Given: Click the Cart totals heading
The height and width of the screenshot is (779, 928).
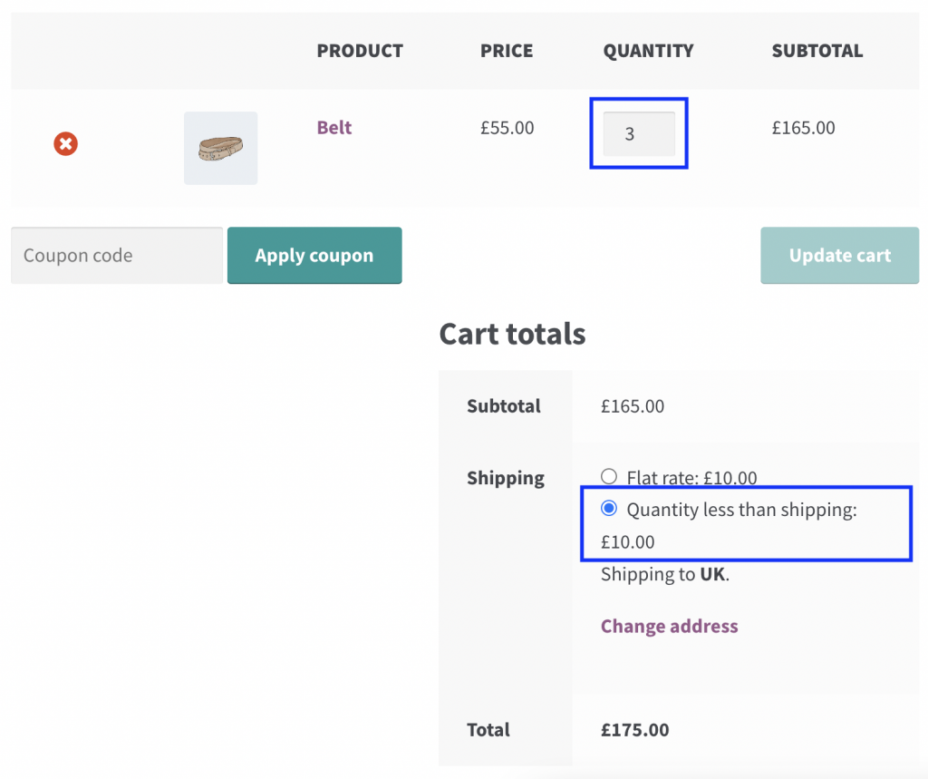Looking at the screenshot, I should [x=512, y=335].
